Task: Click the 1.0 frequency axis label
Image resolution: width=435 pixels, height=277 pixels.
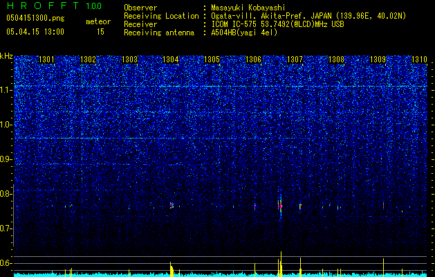Action: (6, 125)
